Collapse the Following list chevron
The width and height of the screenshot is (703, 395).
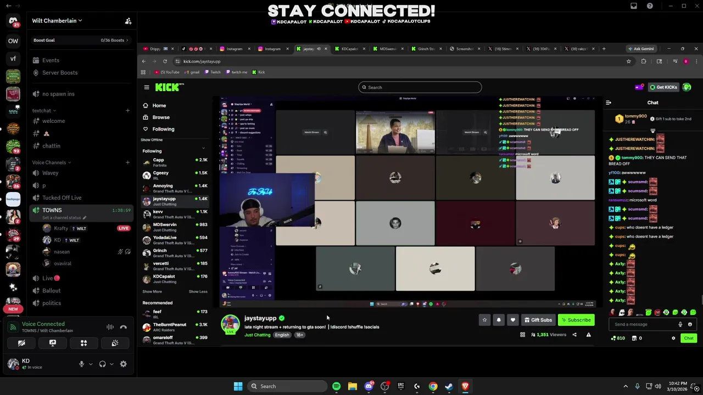coord(203,148)
